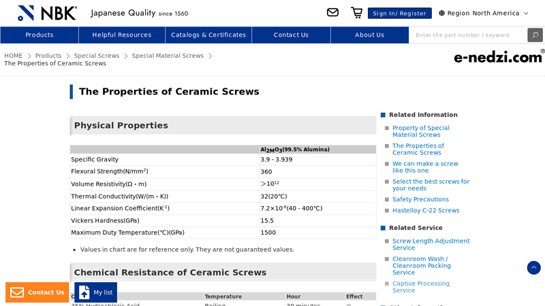Select the Flexural Strength value 360
The width and height of the screenshot is (545, 306).
pos(266,172)
